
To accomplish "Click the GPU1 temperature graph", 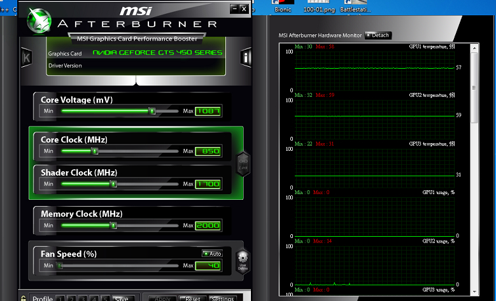I will 374,71.
